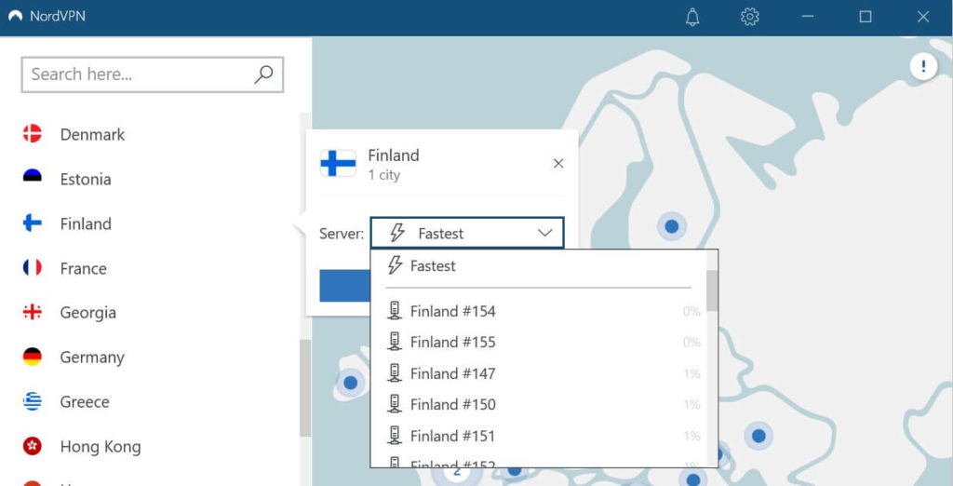Click the Georgia flag icon
The image size is (953, 486).
pos(33,313)
